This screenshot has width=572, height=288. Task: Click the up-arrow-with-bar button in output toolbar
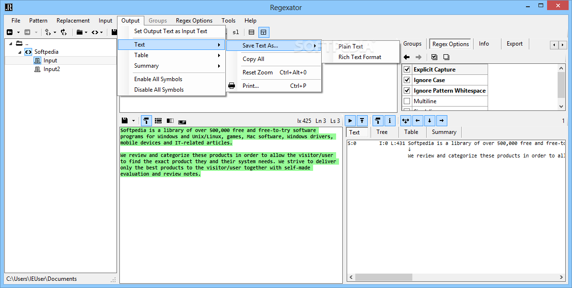click(362, 120)
